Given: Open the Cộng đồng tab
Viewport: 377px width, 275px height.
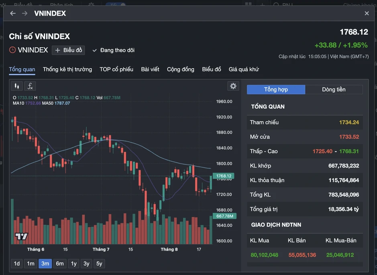Looking at the screenshot, I should click(x=181, y=69).
